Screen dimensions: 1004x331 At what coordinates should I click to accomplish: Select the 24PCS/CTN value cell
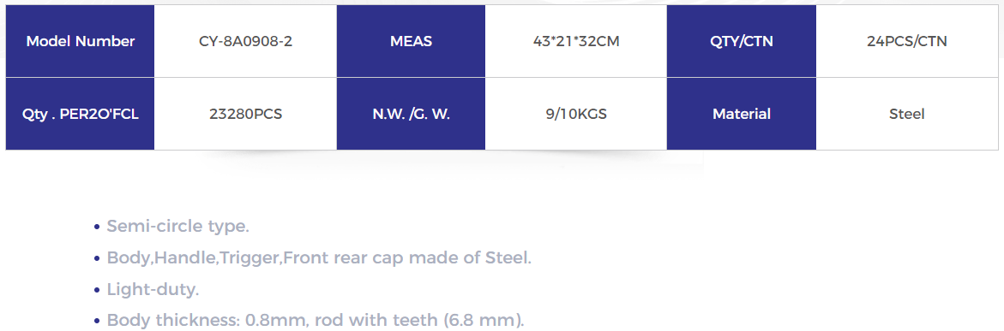(x=906, y=42)
